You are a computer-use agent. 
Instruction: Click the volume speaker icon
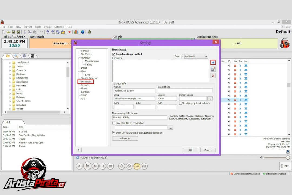tap(261, 158)
